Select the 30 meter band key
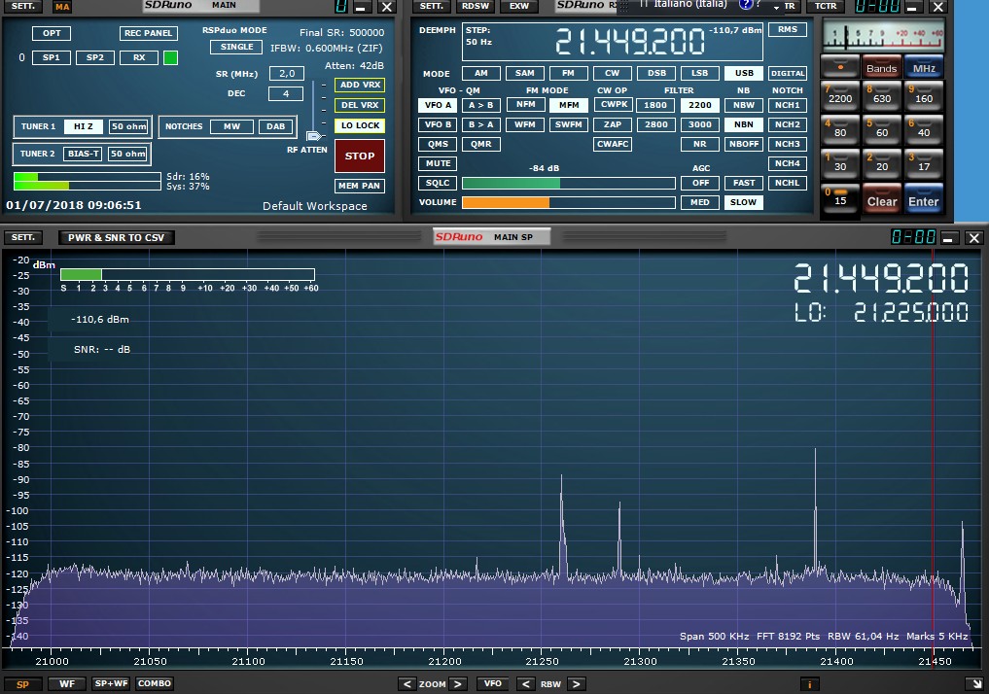 [x=840, y=164]
